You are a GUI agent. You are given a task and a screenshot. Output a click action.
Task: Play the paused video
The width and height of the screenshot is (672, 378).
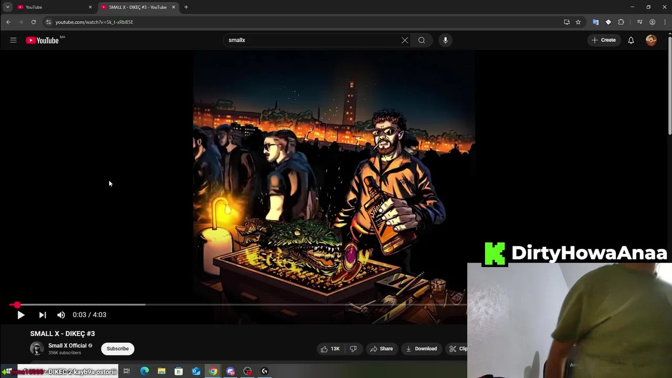click(20, 315)
